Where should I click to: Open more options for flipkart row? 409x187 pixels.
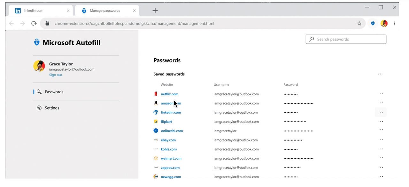tap(381, 121)
